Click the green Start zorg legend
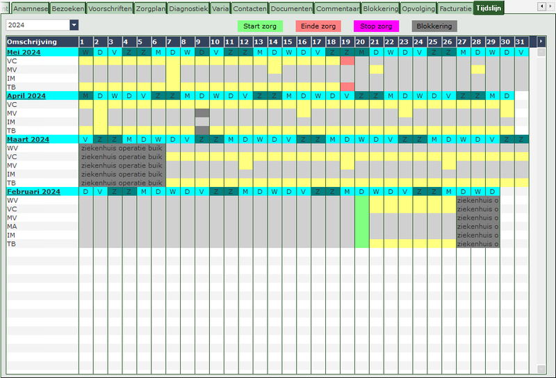This screenshot has width=556, height=378. pyautogui.click(x=260, y=26)
